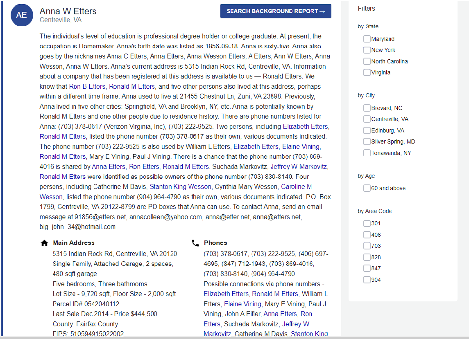Open the Stanton King Wesson link
Viewport: 469px width, 339px height.
click(x=180, y=186)
